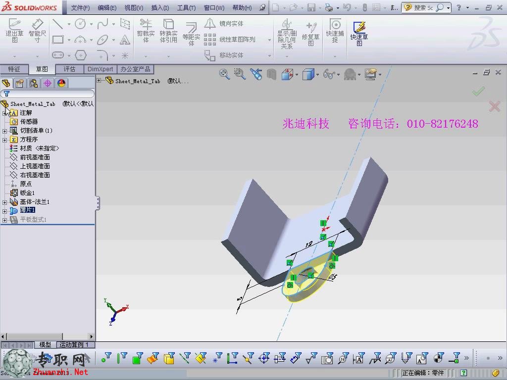The width and height of the screenshot is (507, 380).
Task: Select the Ellipse sketch tool
Action: (102, 40)
